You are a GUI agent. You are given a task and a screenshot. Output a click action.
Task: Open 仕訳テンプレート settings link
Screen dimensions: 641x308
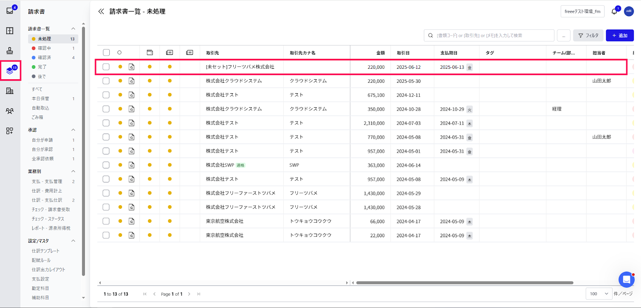46,251
